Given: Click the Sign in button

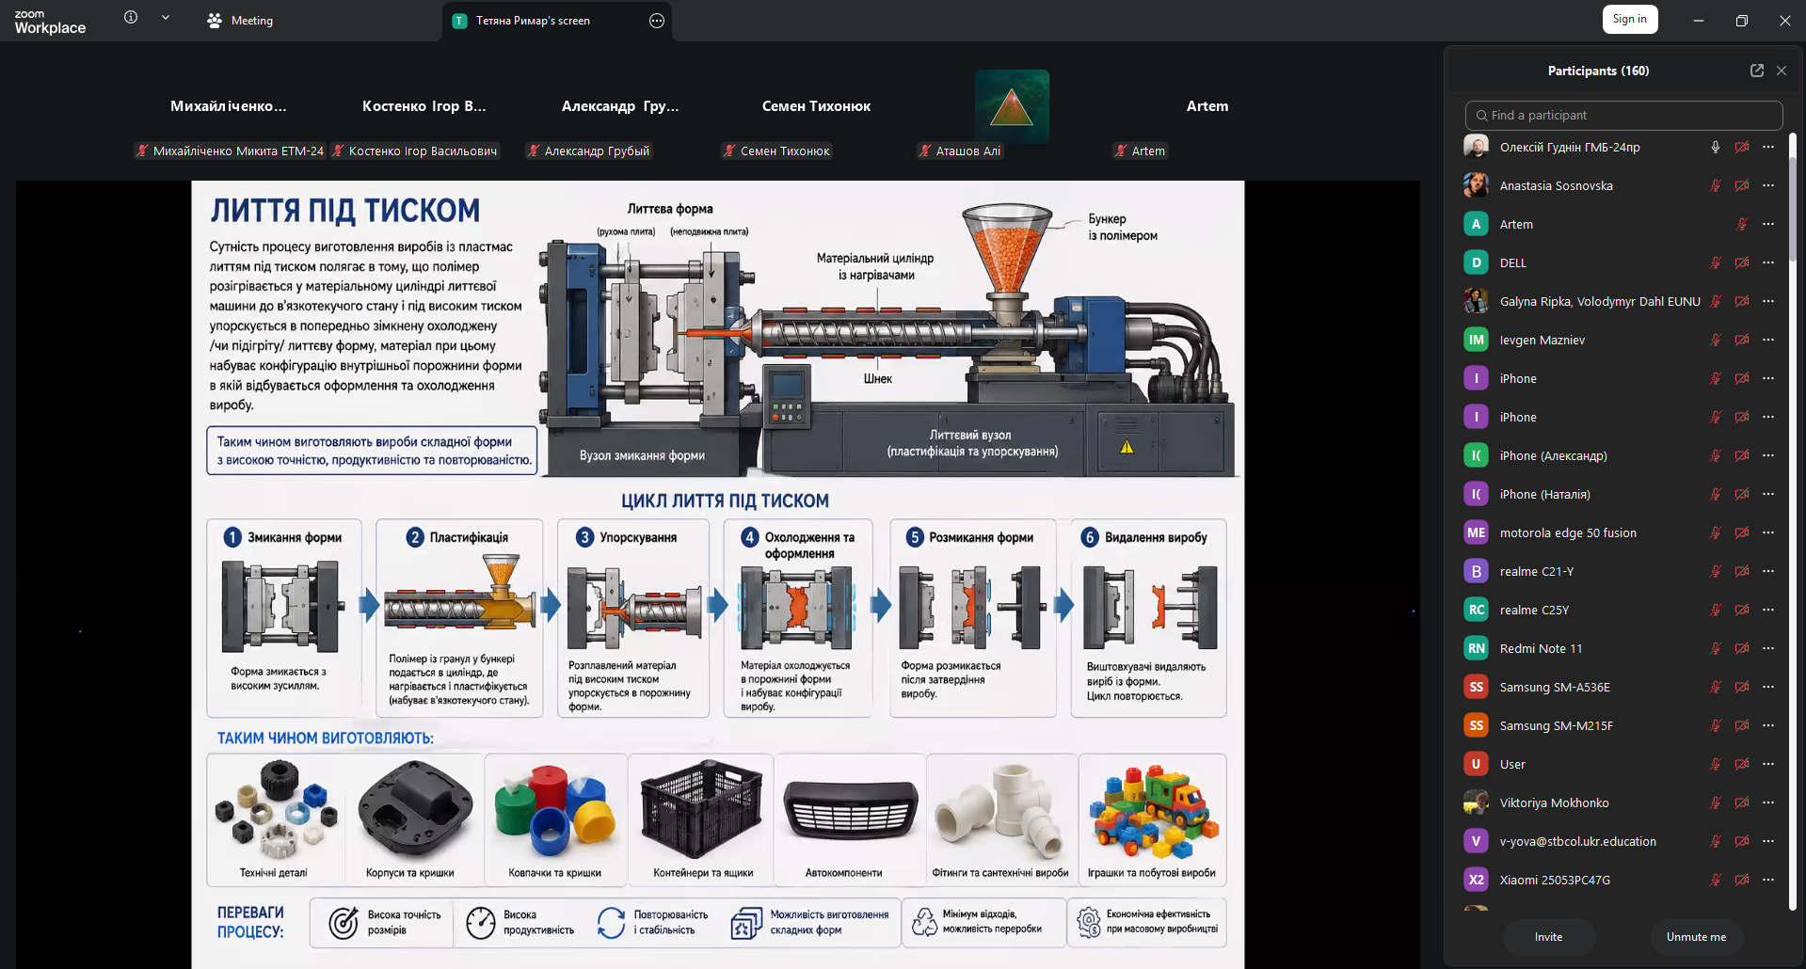Looking at the screenshot, I should [1630, 19].
